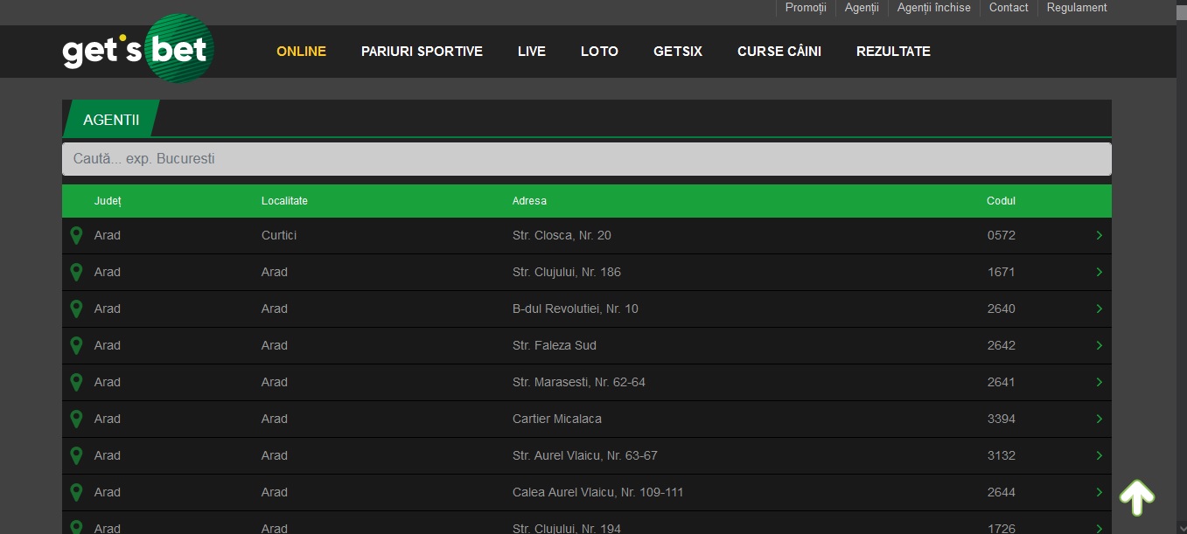Open the LOTO section
Image resolution: width=1187 pixels, height=534 pixels.
pos(599,52)
